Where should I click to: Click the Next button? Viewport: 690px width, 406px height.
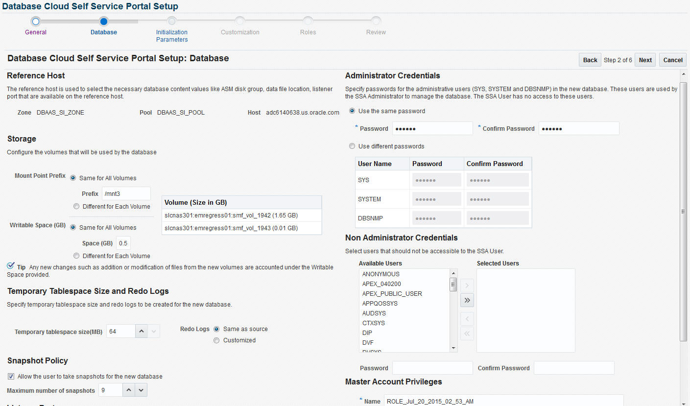tap(645, 60)
